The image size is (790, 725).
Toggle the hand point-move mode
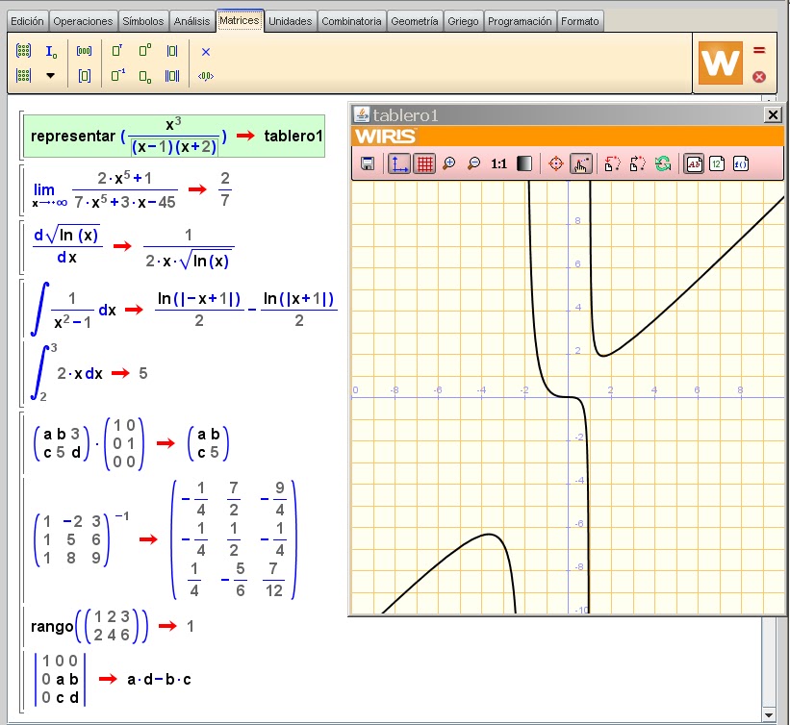[580, 163]
